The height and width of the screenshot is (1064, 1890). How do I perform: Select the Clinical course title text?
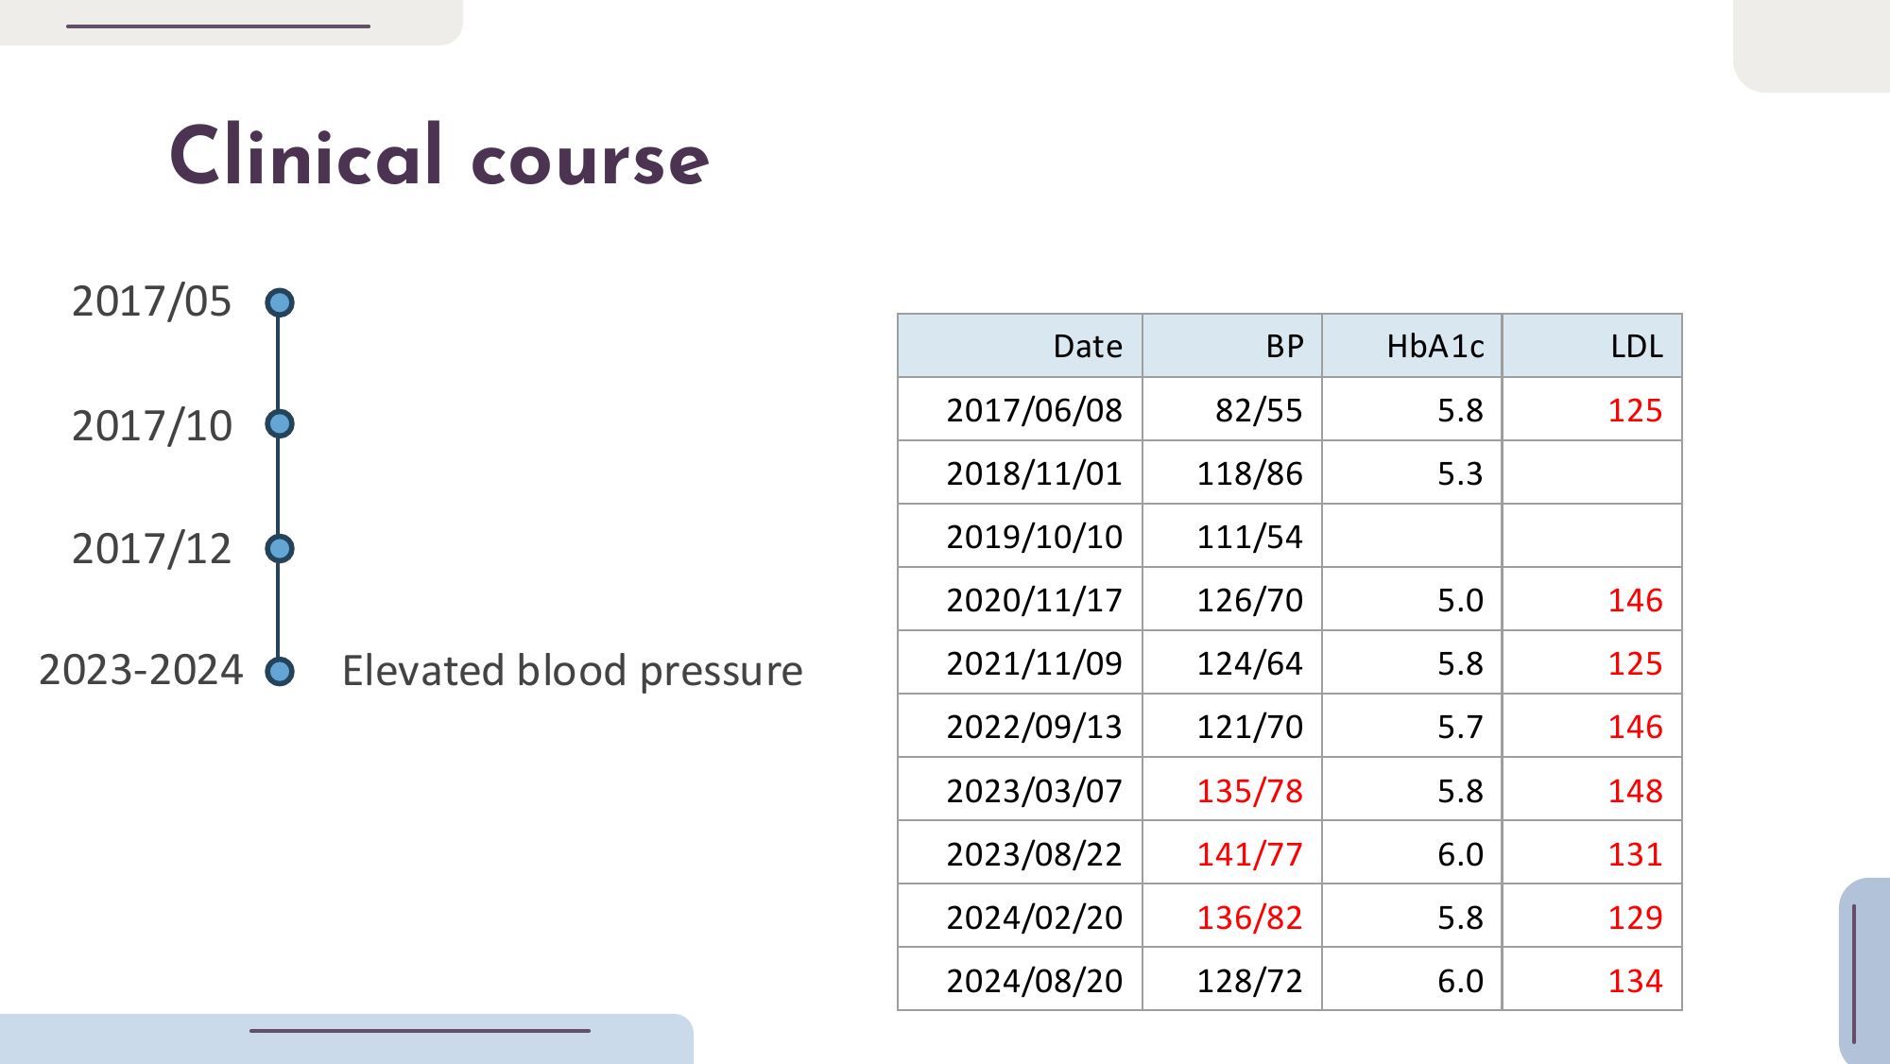(438, 157)
